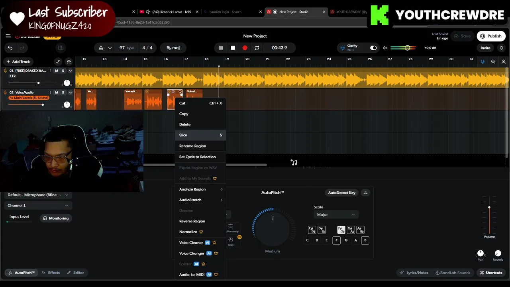Open the hamburger main menu
This screenshot has height=287, width=510.
click(x=8, y=36)
